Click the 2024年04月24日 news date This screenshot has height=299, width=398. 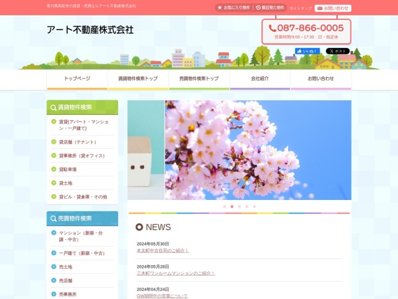tap(153, 289)
